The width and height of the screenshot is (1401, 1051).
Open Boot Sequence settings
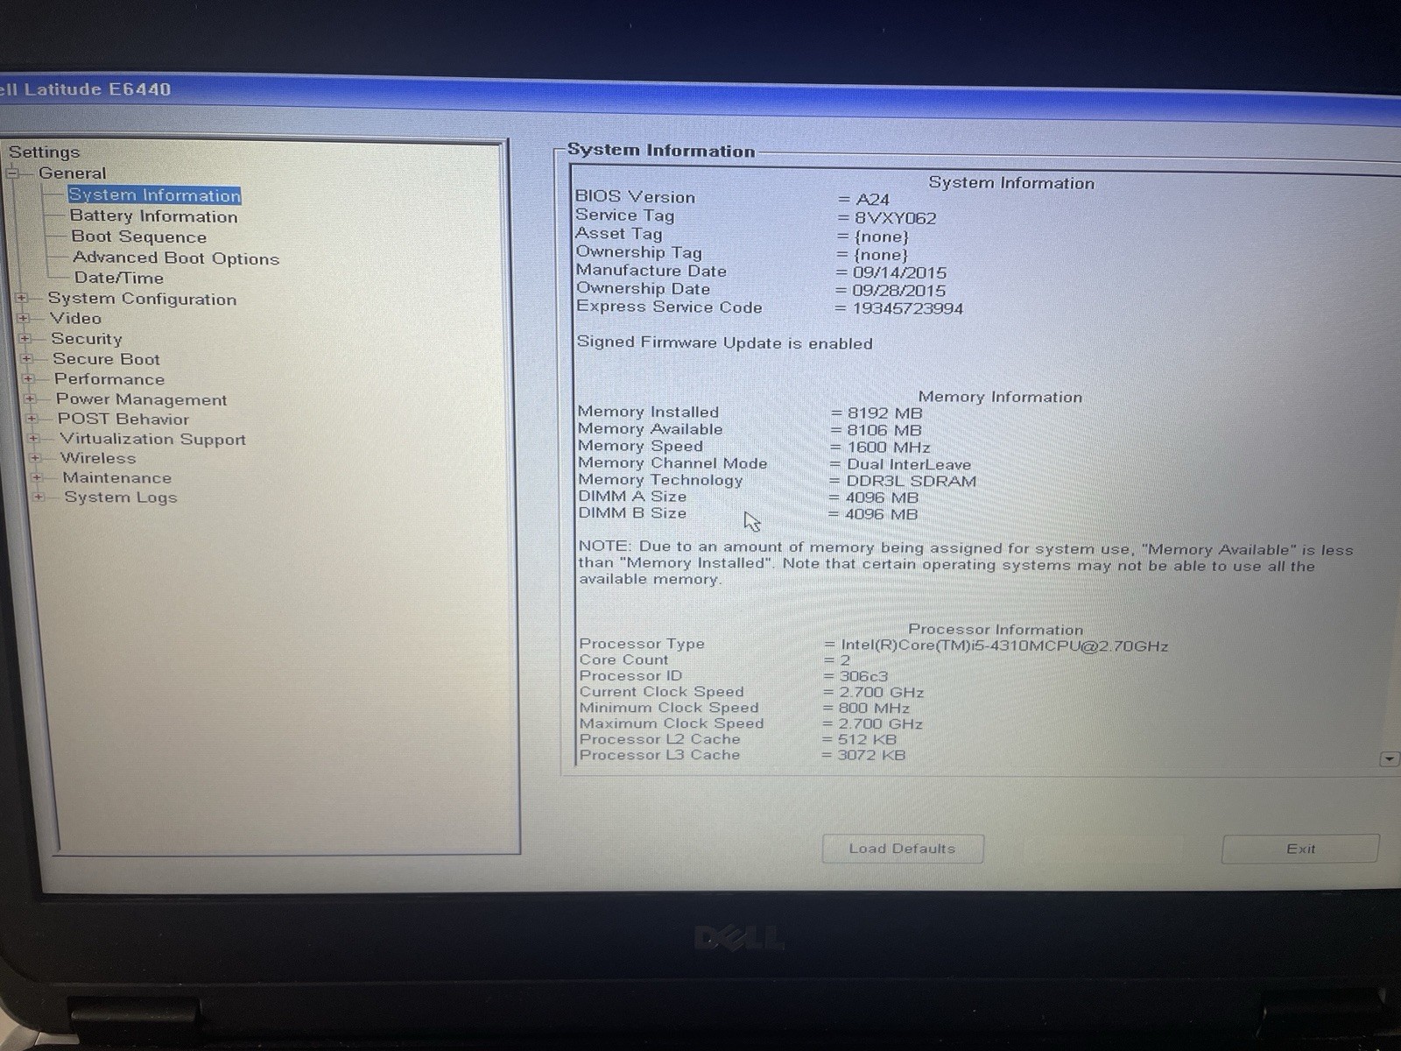(x=138, y=236)
